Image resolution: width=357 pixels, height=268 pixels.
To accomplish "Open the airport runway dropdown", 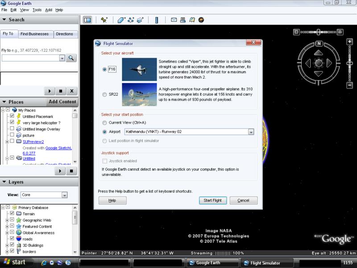I will [x=251, y=132].
